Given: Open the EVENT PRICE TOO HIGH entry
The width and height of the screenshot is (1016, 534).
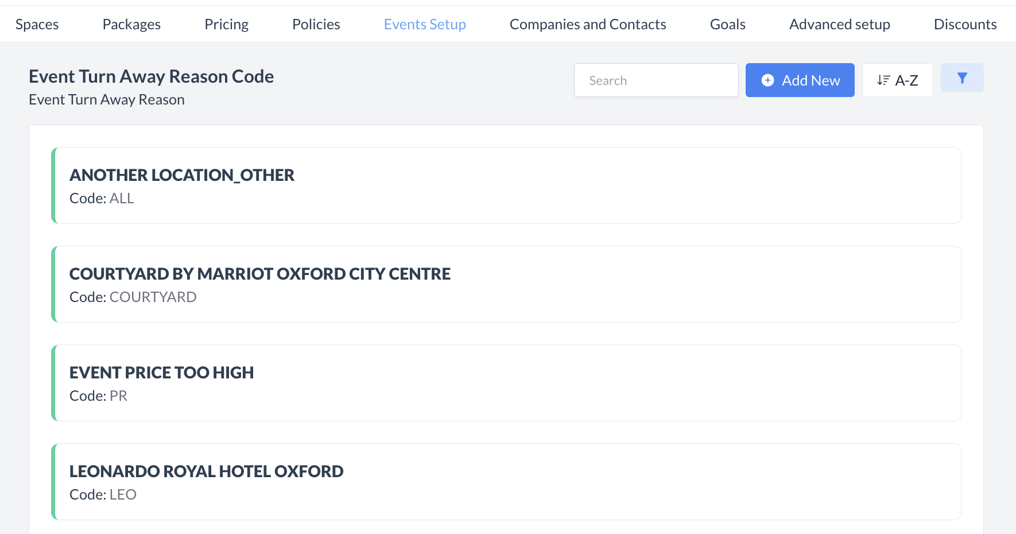Looking at the screenshot, I should point(505,383).
